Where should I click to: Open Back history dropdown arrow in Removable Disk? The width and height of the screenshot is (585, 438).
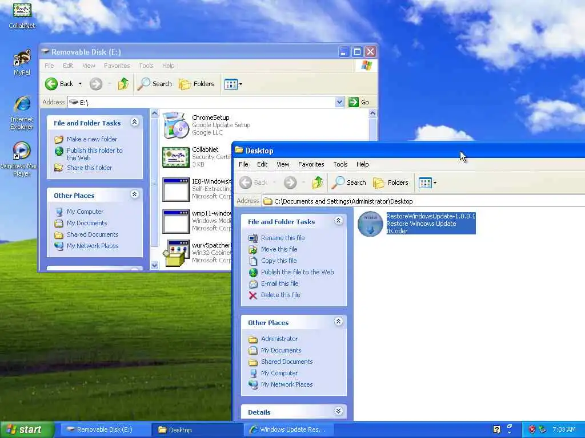click(80, 84)
